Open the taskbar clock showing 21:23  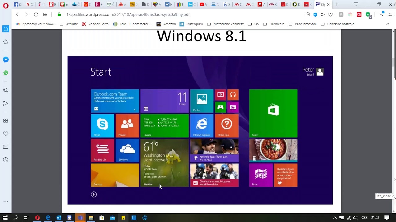[375, 218]
